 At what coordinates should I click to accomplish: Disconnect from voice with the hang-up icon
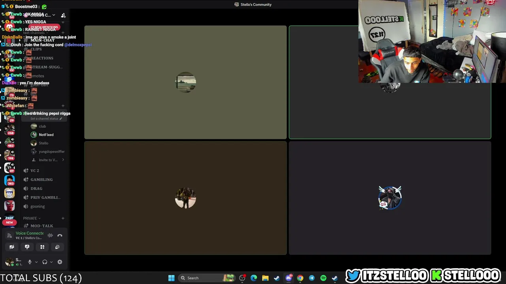(x=60, y=235)
